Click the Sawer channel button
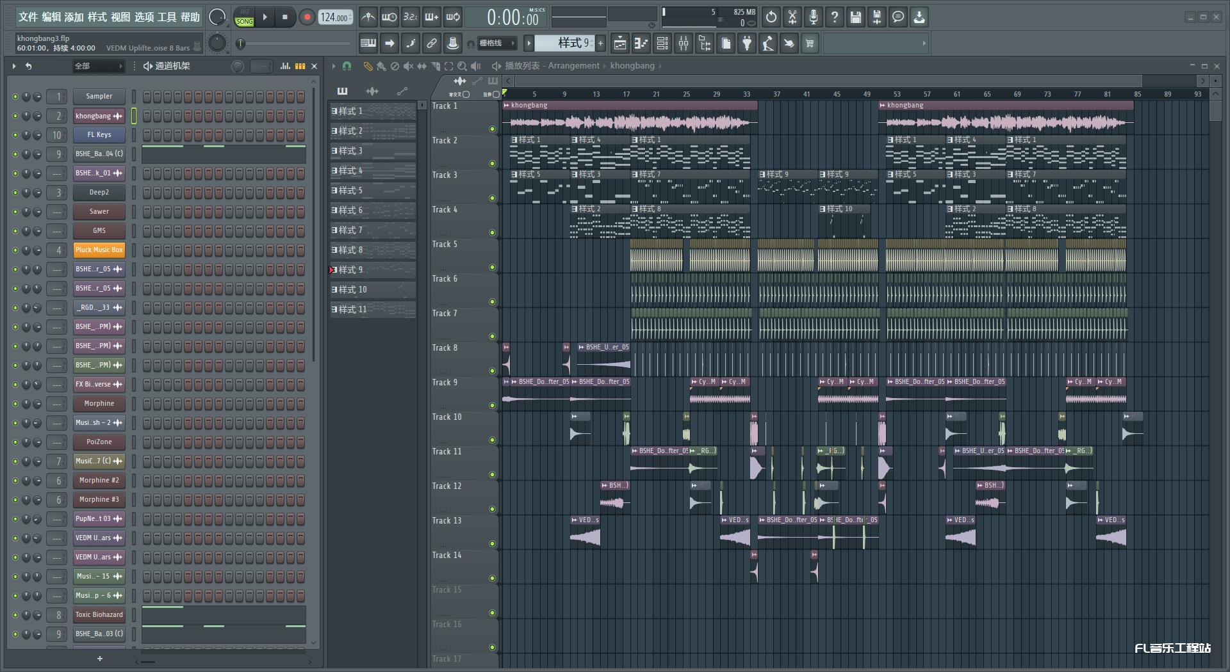This screenshot has width=1230, height=672. click(x=99, y=212)
